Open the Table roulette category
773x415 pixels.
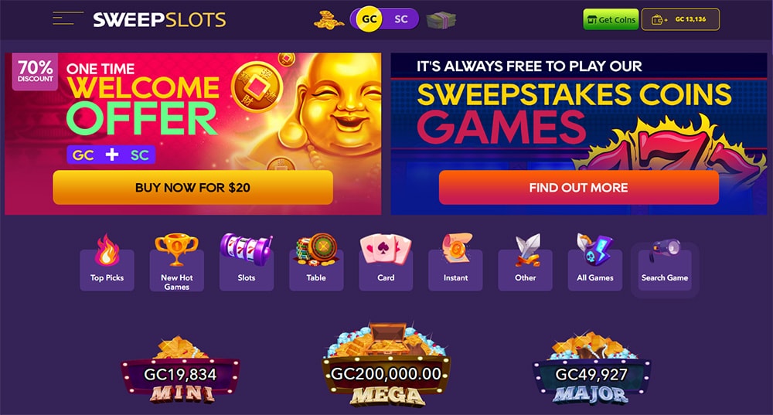pyautogui.click(x=316, y=263)
